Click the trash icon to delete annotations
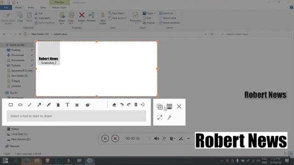Image resolution: width=294 pixels, height=165 pixels. coord(136,104)
